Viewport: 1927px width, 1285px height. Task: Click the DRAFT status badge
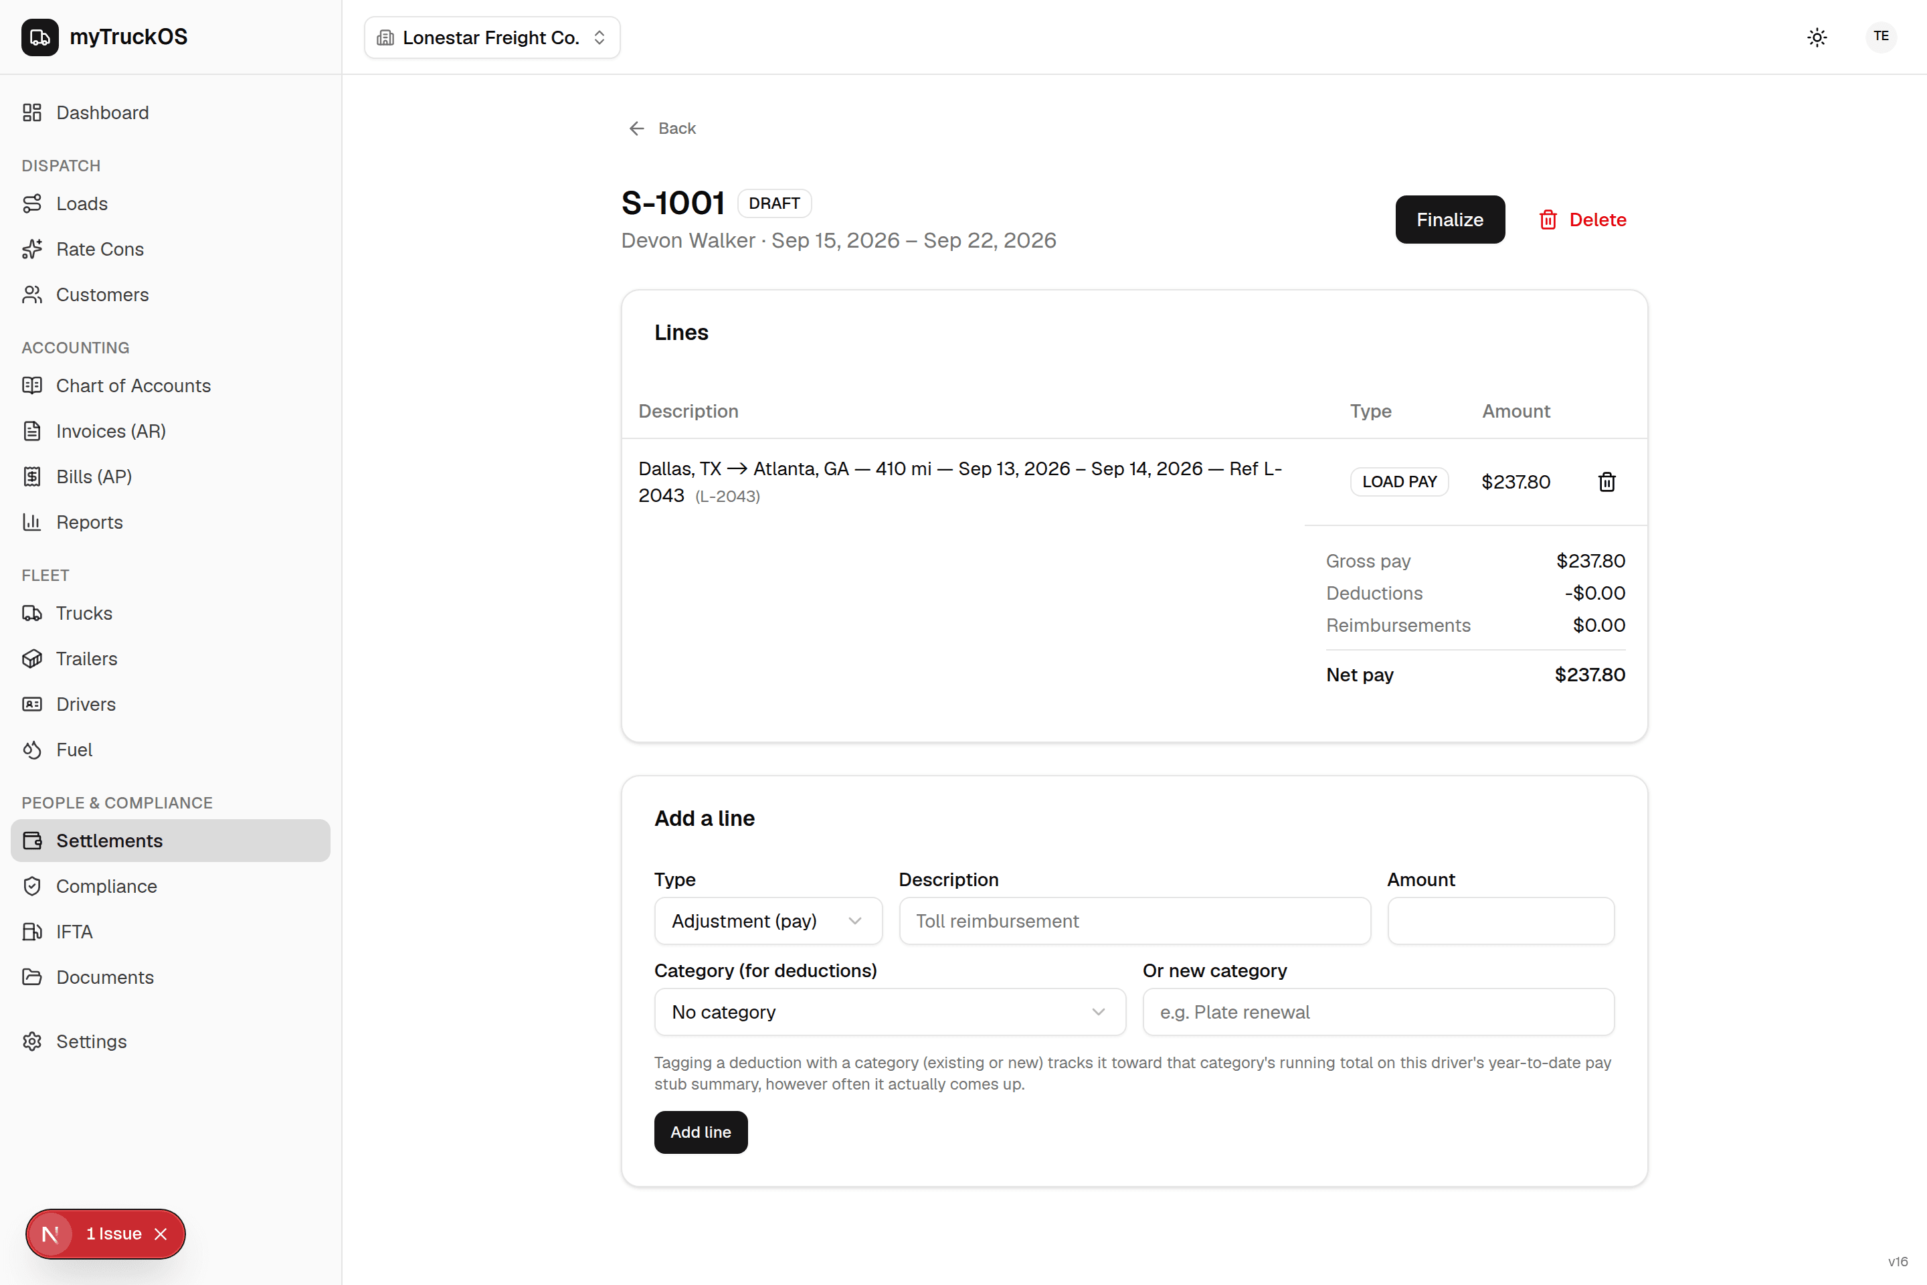pos(774,203)
